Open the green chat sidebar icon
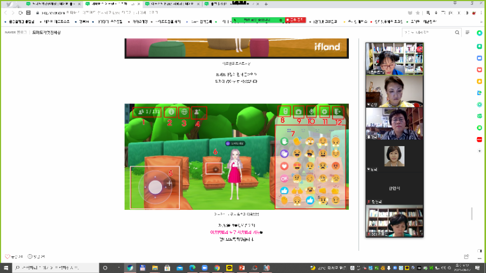Image resolution: width=486 pixels, height=273 pixels. click(480, 46)
